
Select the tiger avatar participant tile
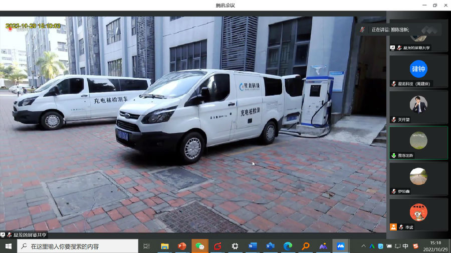click(418, 214)
